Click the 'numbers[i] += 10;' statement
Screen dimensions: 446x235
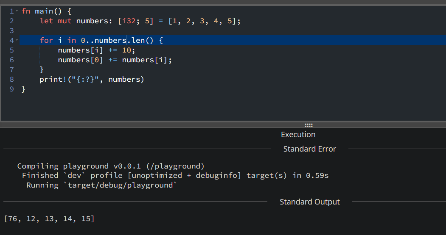(96, 50)
